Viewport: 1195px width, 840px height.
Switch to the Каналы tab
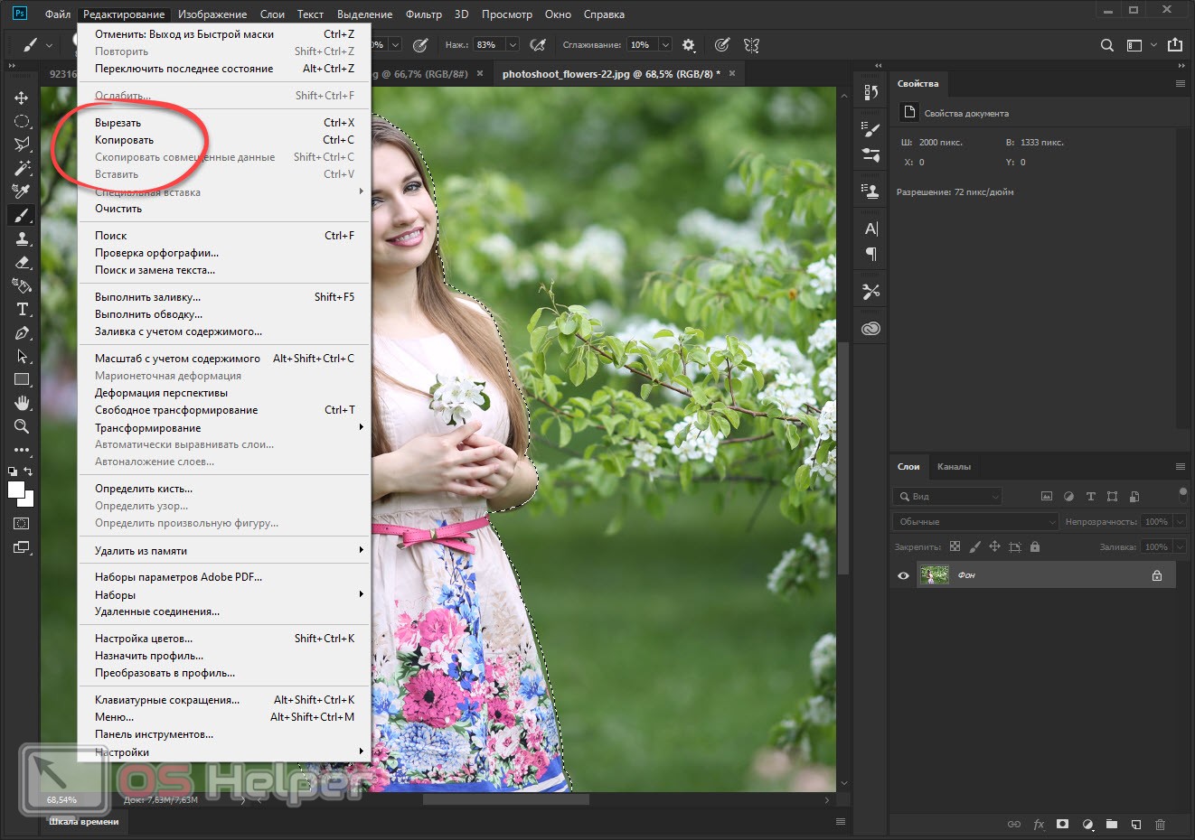click(x=954, y=467)
